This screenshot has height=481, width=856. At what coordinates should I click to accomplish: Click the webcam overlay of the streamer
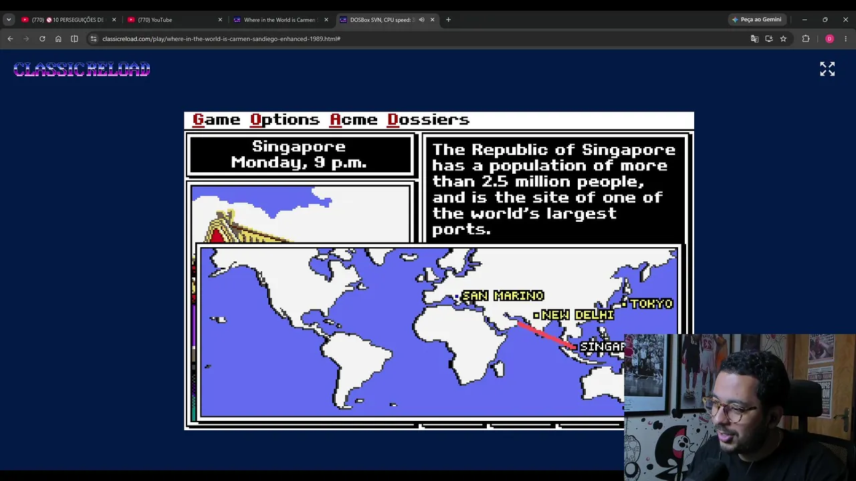(x=740, y=408)
